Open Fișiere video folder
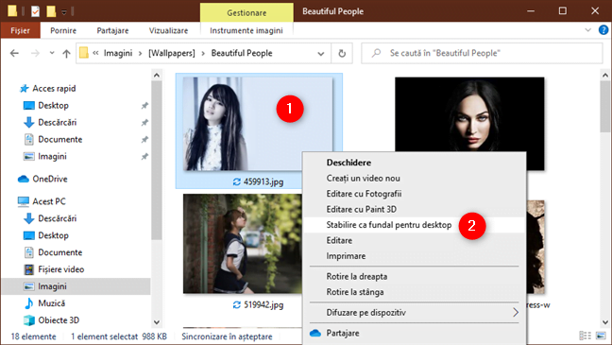612x345 pixels. (x=60, y=269)
